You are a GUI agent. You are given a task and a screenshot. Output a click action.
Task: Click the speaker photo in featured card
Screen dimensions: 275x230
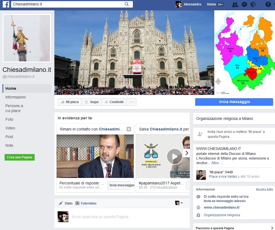pyautogui.click(x=95, y=156)
